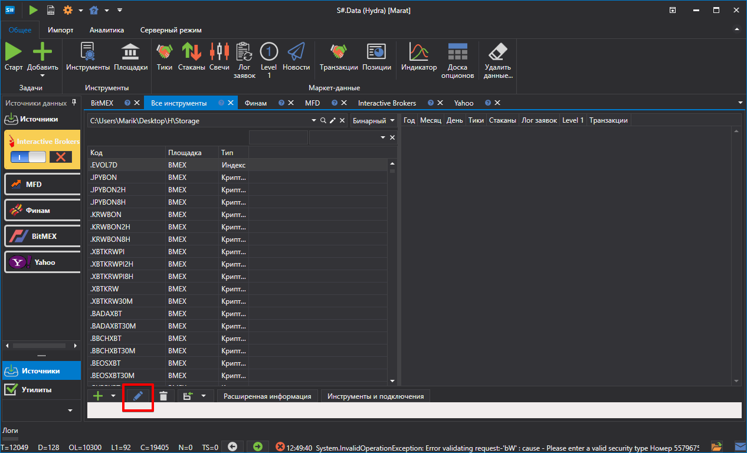Switch to the Аналитика ribbon tab

(107, 30)
